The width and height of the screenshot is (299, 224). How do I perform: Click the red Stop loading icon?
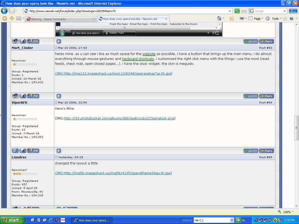244,11
